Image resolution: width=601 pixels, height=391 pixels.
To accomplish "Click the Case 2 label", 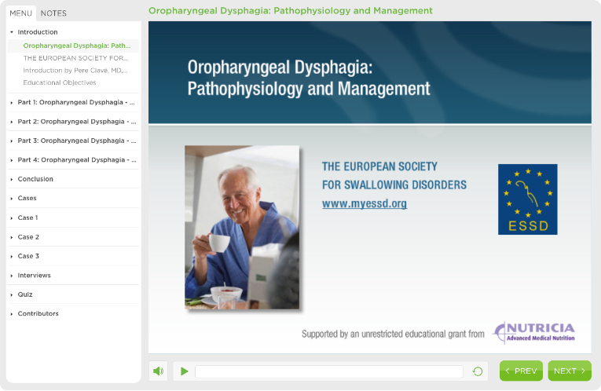I will pos(28,237).
